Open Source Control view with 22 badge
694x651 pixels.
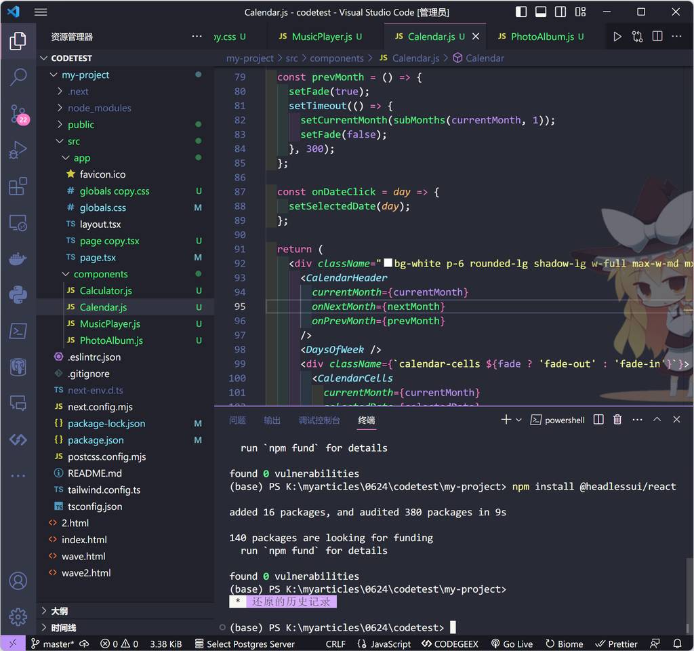click(18, 113)
